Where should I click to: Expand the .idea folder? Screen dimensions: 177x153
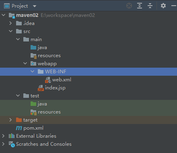tap(10, 23)
